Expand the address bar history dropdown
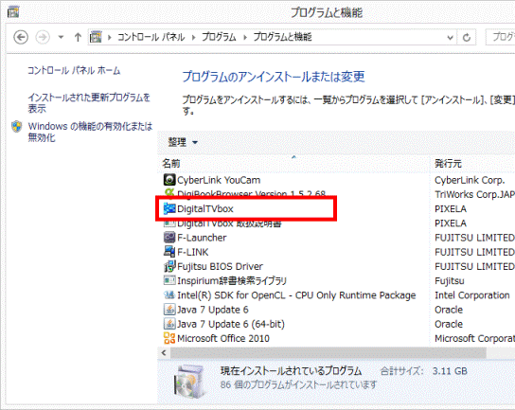Image resolution: width=515 pixels, height=410 pixels. (451, 38)
